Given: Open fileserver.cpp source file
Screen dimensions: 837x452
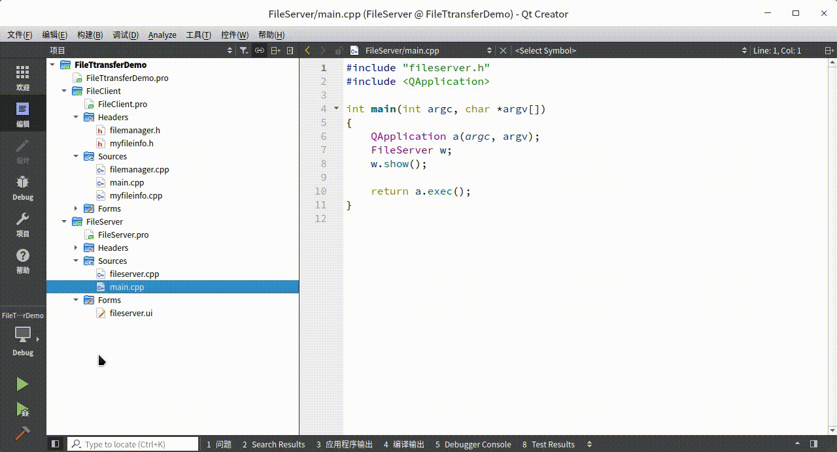Looking at the screenshot, I should pyautogui.click(x=134, y=274).
